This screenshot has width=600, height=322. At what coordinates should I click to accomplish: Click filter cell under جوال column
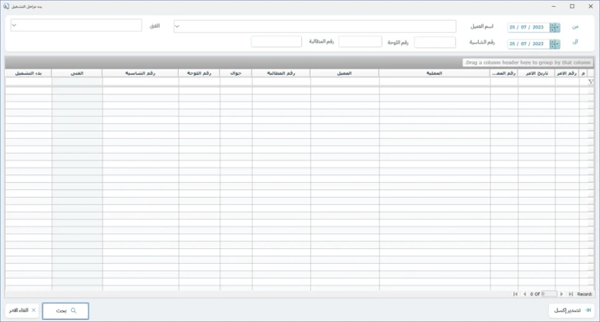[x=236, y=81]
